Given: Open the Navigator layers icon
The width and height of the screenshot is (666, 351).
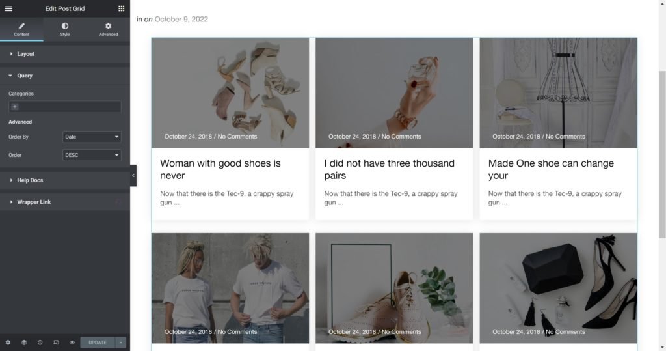Looking at the screenshot, I should [24, 343].
